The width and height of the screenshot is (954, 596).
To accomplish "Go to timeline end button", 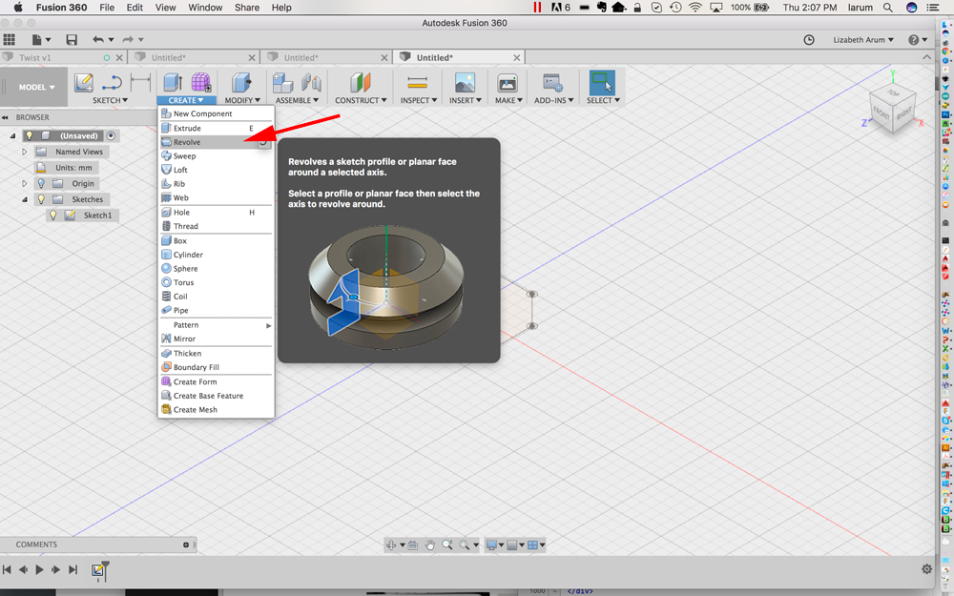I will [73, 570].
